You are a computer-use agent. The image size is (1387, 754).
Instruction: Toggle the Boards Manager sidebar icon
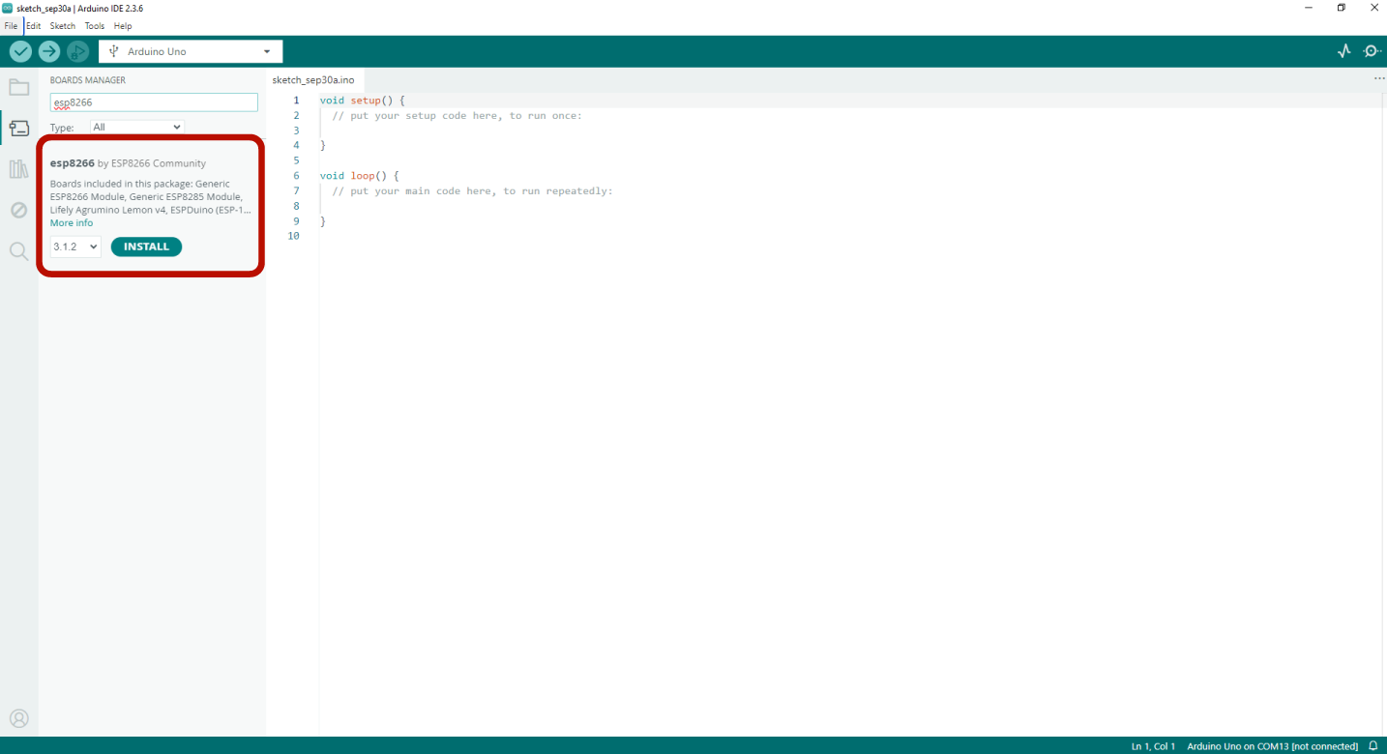tap(19, 128)
